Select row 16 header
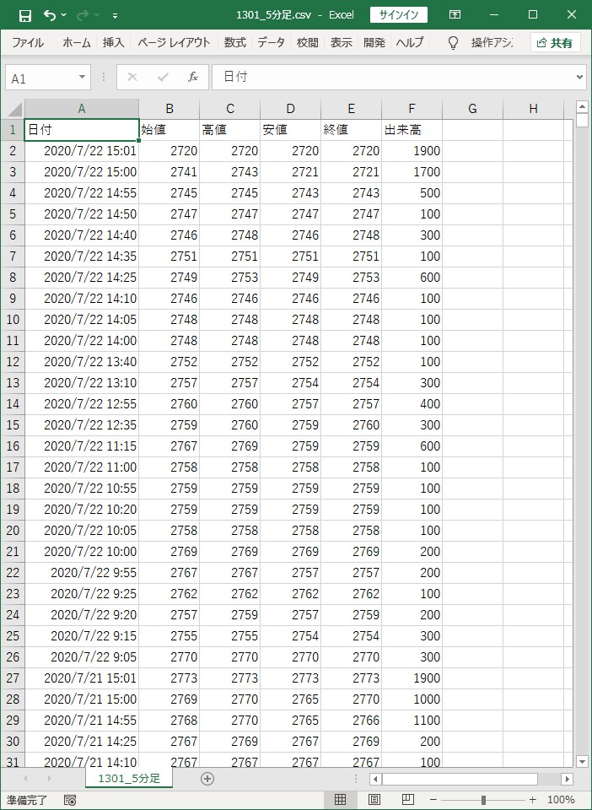Viewport: 592px width, 810px height. tap(13, 446)
